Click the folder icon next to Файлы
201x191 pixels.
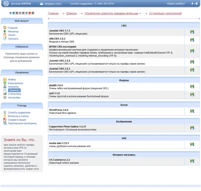pos(5,79)
